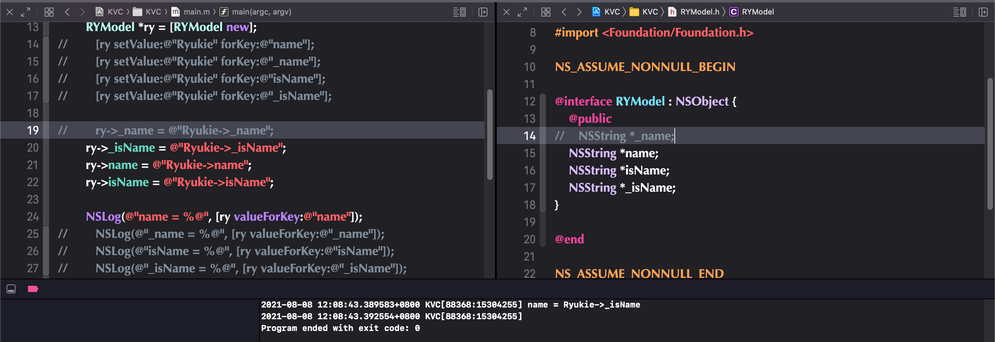The width and height of the screenshot is (995, 342).
Task: Click line number 14 in RYModel.h gutter
Action: (530, 136)
